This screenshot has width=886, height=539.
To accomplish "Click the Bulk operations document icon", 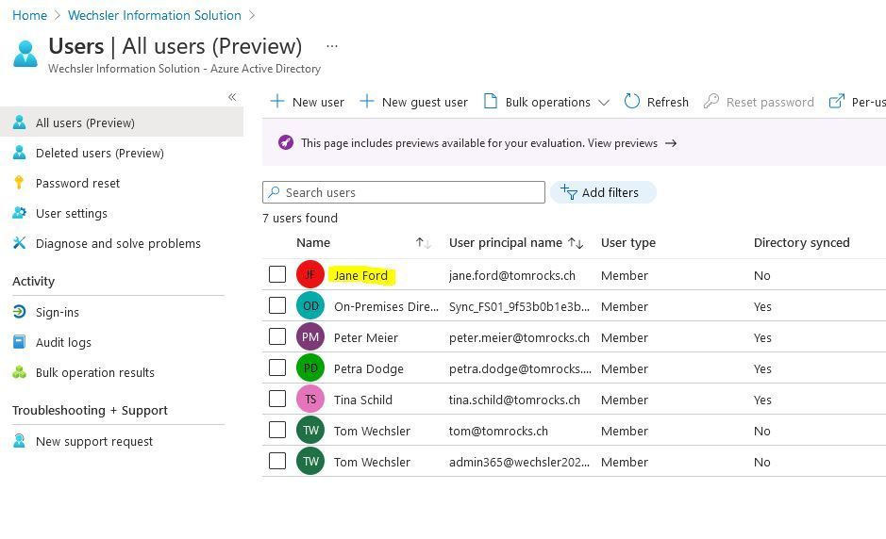I will pyautogui.click(x=491, y=102).
